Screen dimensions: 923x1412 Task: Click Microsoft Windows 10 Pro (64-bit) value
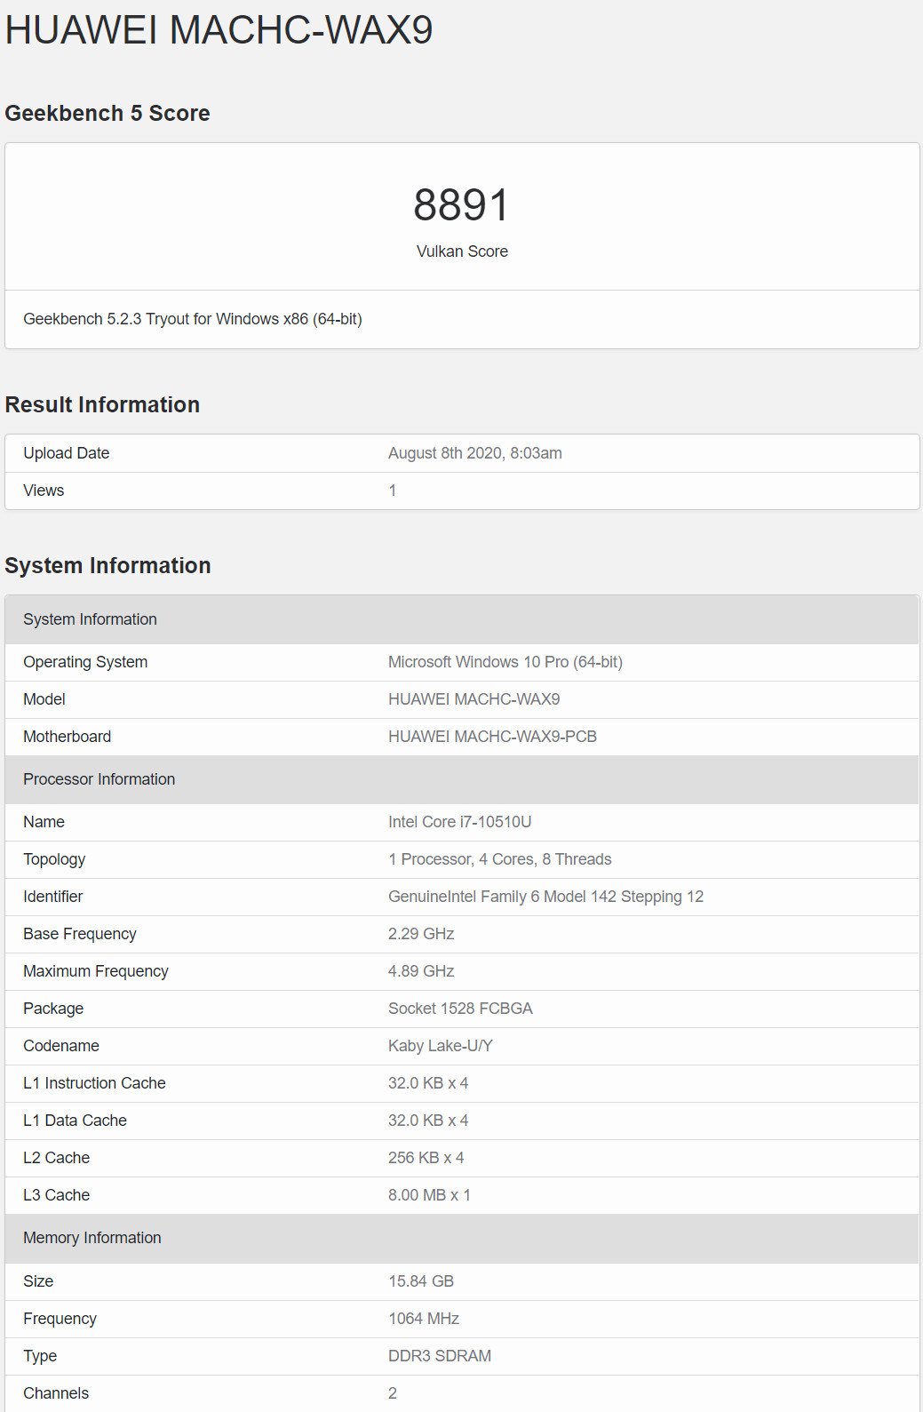pos(505,662)
